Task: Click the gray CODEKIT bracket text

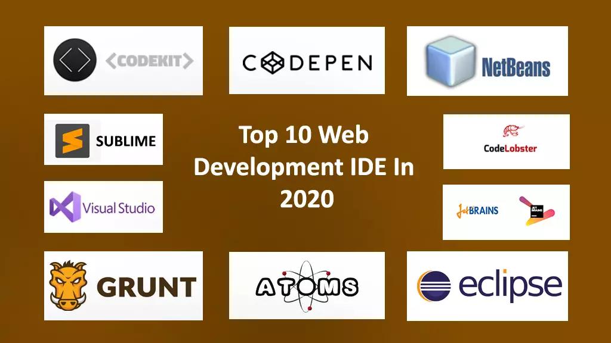Action: [x=150, y=61]
